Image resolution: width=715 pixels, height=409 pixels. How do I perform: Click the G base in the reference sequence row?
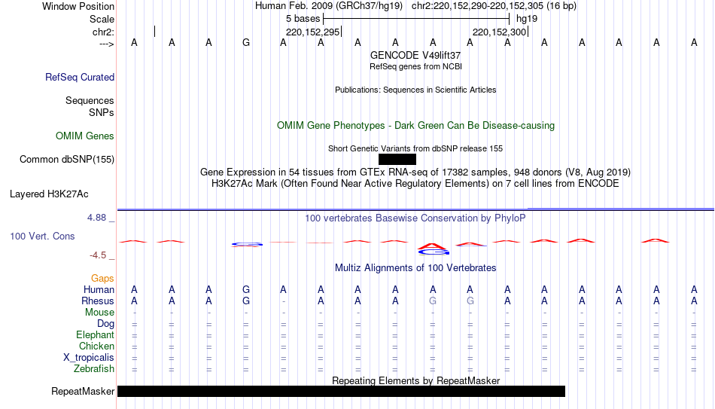(x=246, y=42)
